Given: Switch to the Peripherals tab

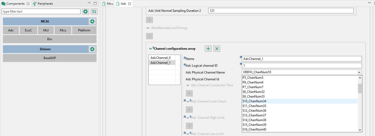Looking at the screenshot, I should click(x=43, y=4).
